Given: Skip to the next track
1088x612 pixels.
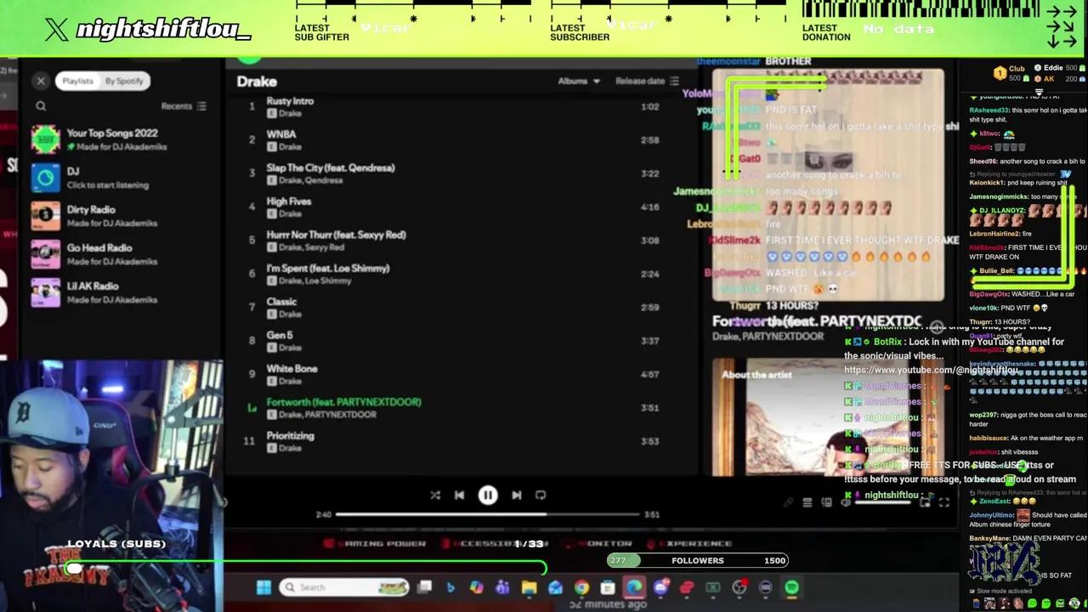Looking at the screenshot, I should pos(516,496).
